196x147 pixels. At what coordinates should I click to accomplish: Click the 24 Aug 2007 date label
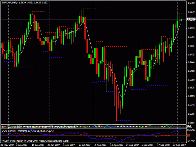(132, 145)
